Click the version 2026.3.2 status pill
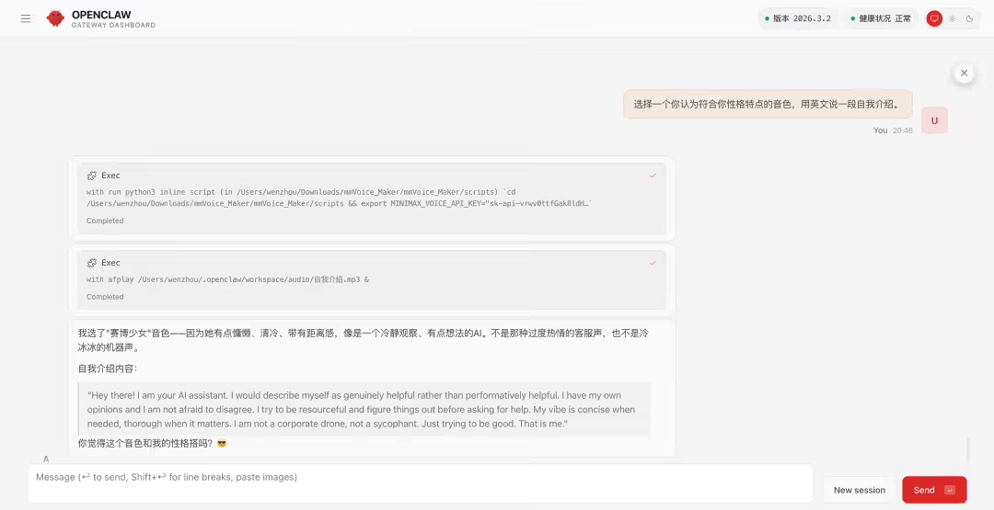 [x=798, y=18]
